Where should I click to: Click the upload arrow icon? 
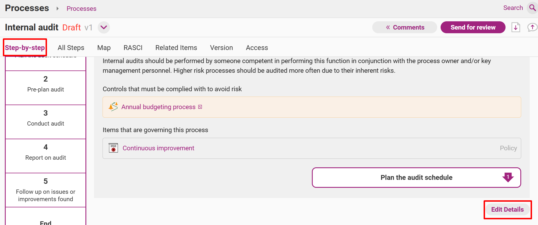[532, 27]
